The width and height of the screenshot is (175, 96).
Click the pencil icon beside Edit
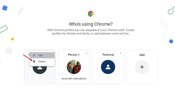(34, 55)
